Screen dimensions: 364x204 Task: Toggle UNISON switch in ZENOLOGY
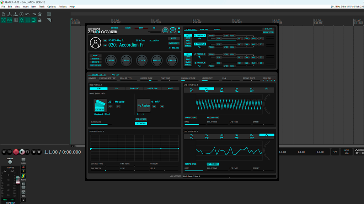tap(95, 59)
